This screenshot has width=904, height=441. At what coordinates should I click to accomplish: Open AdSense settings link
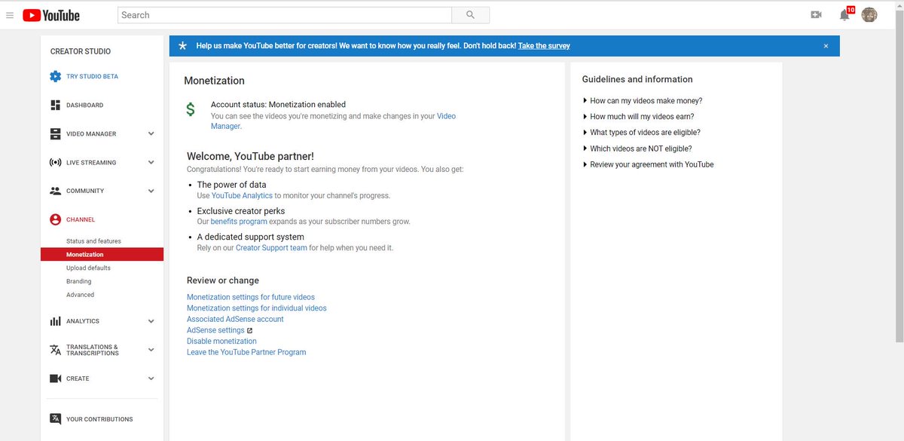pyautogui.click(x=215, y=330)
